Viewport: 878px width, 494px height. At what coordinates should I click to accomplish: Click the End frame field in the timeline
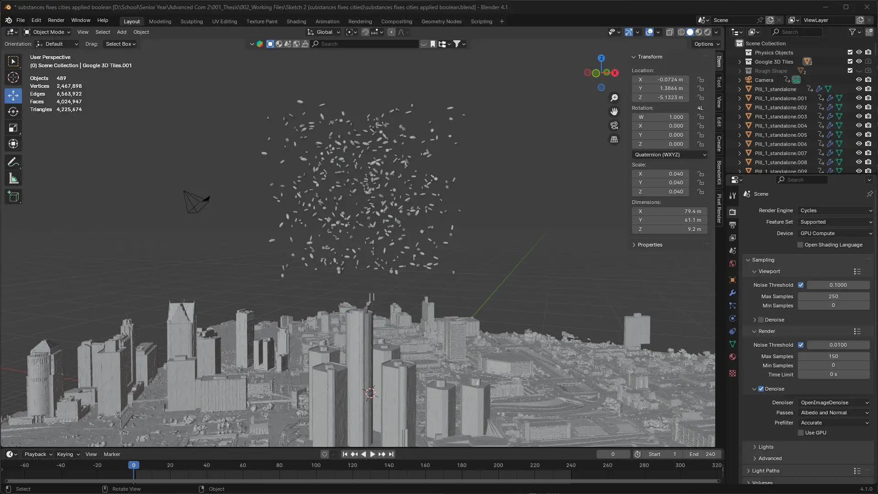(x=703, y=454)
